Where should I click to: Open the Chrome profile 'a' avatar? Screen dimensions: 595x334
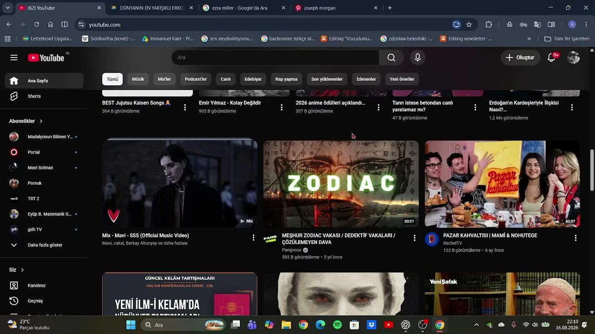coord(572,25)
